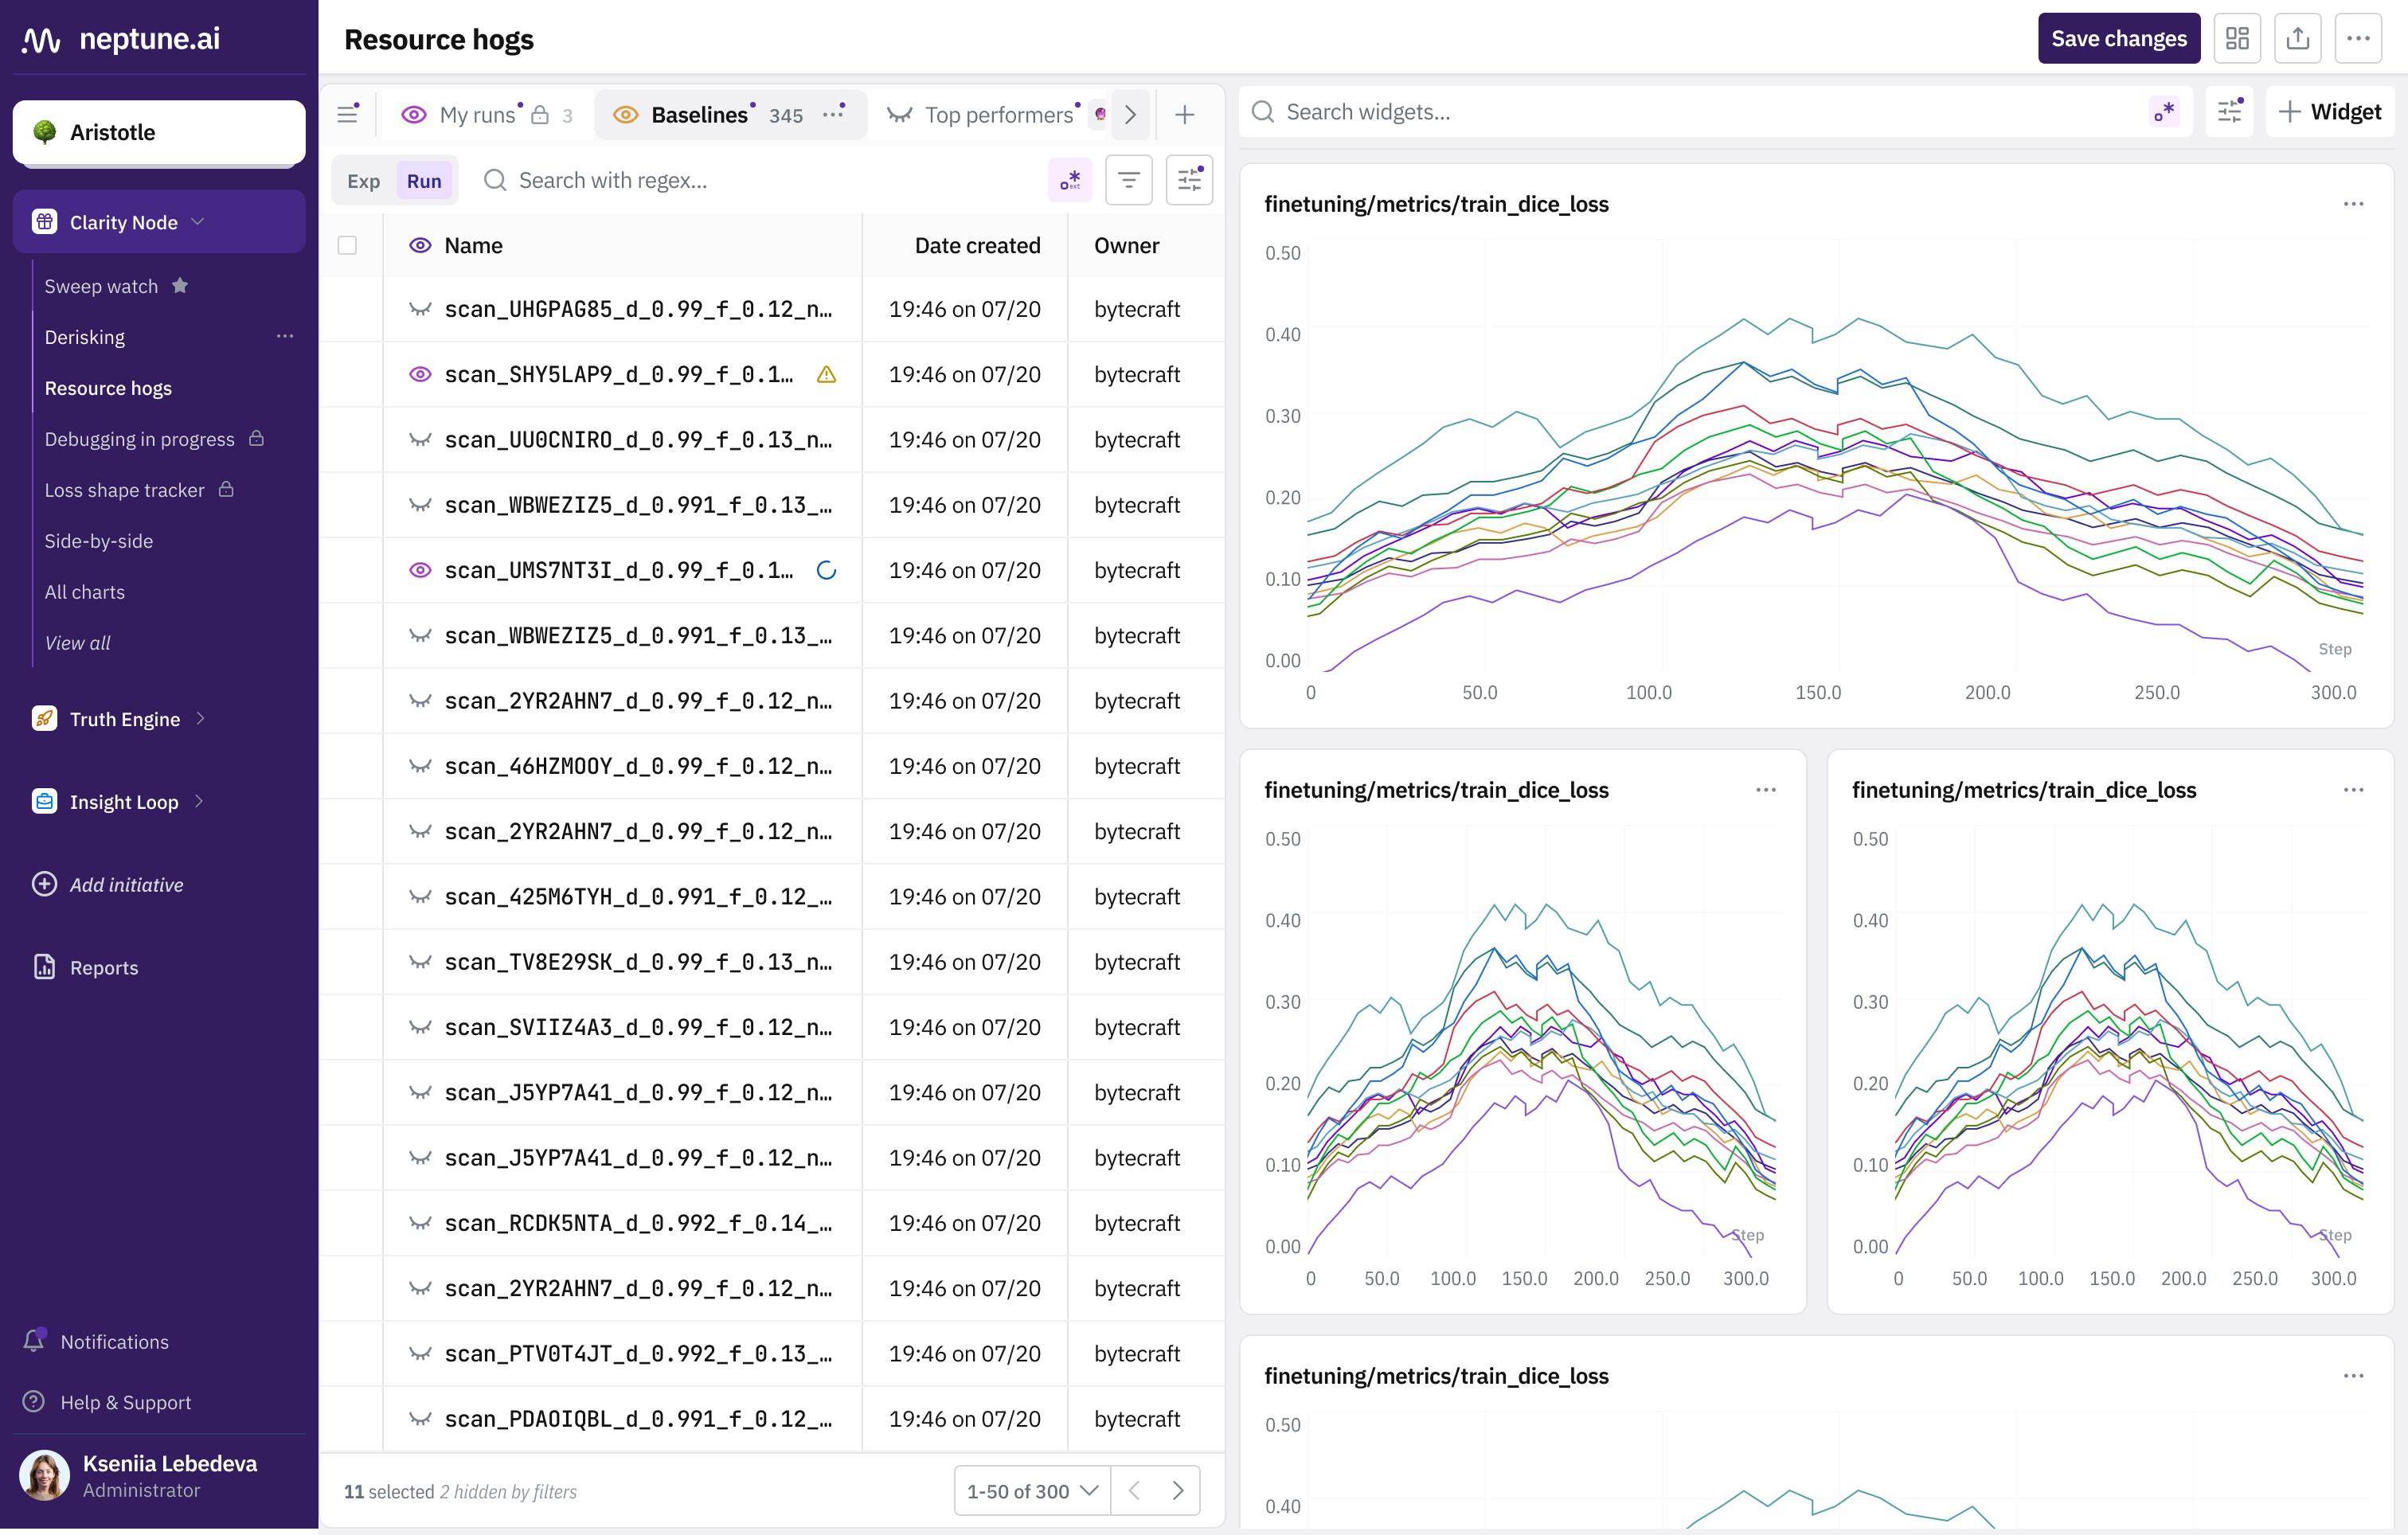Click the View all link

coord(77,642)
